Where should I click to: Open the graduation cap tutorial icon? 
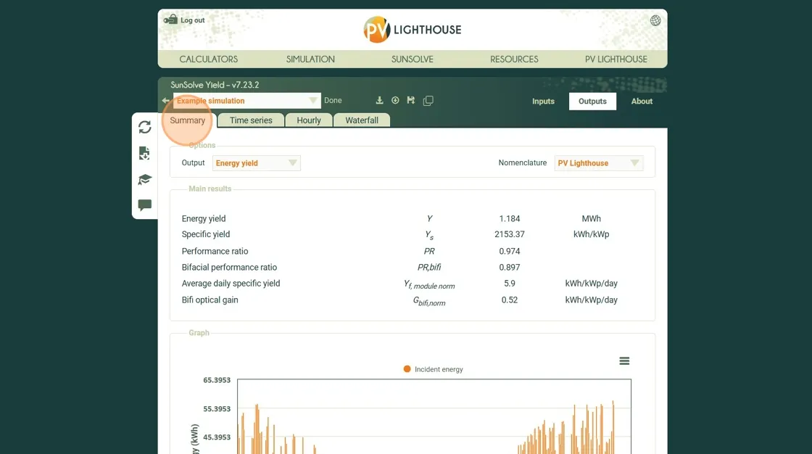click(145, 179)
